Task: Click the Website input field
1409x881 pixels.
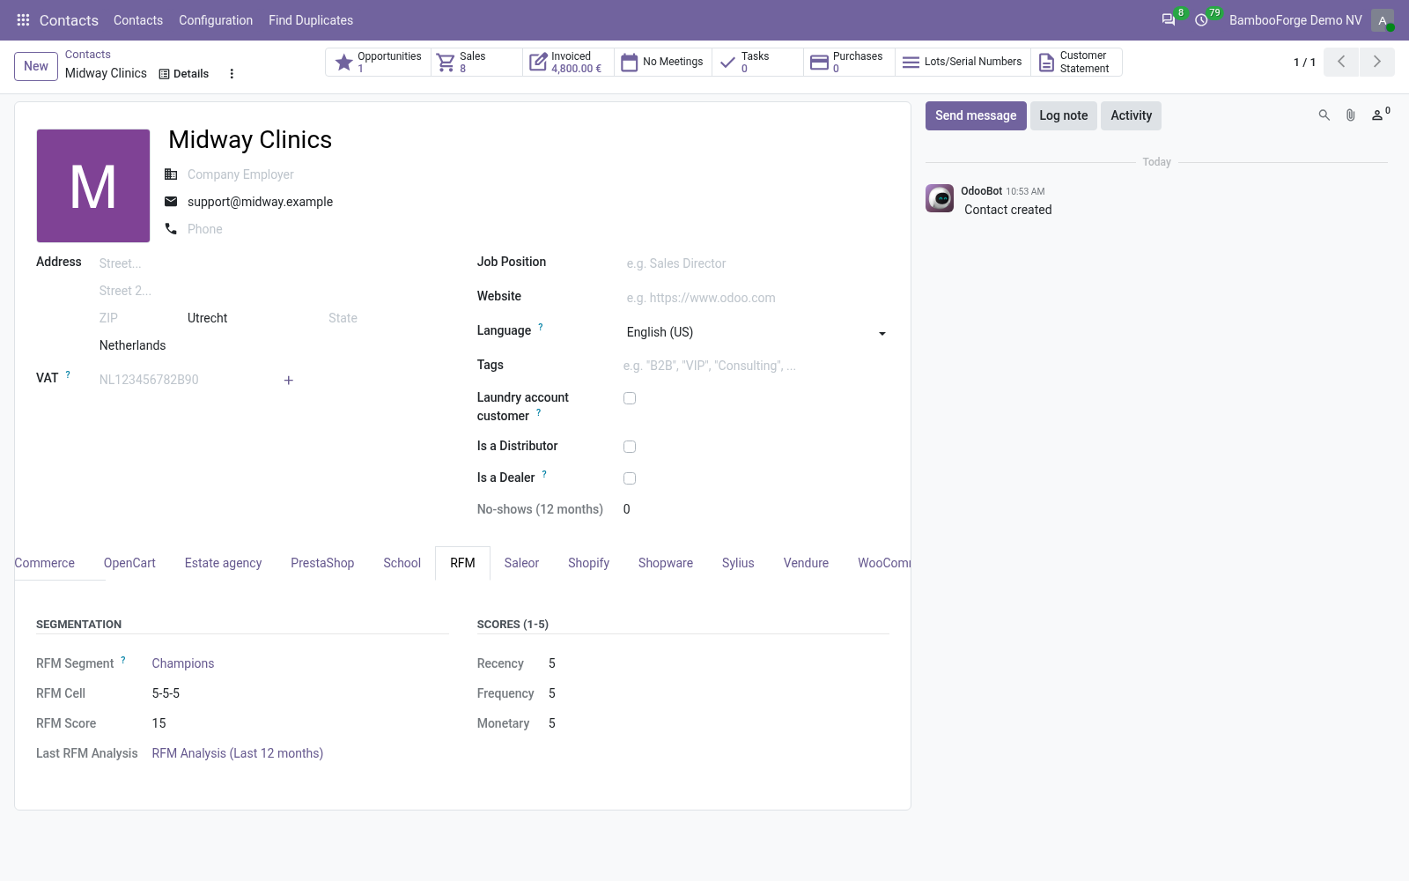Action: [756, 298]
